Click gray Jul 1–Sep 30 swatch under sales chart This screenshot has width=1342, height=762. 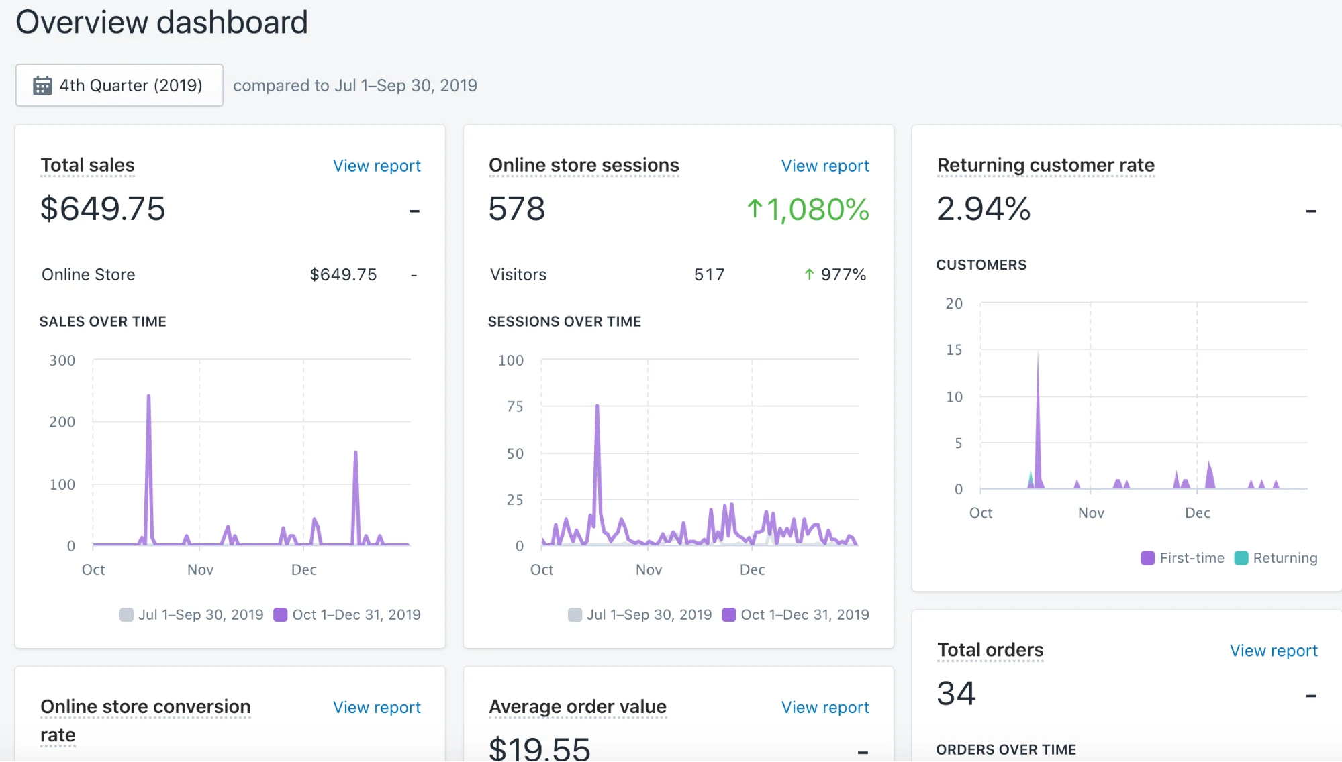126,615
